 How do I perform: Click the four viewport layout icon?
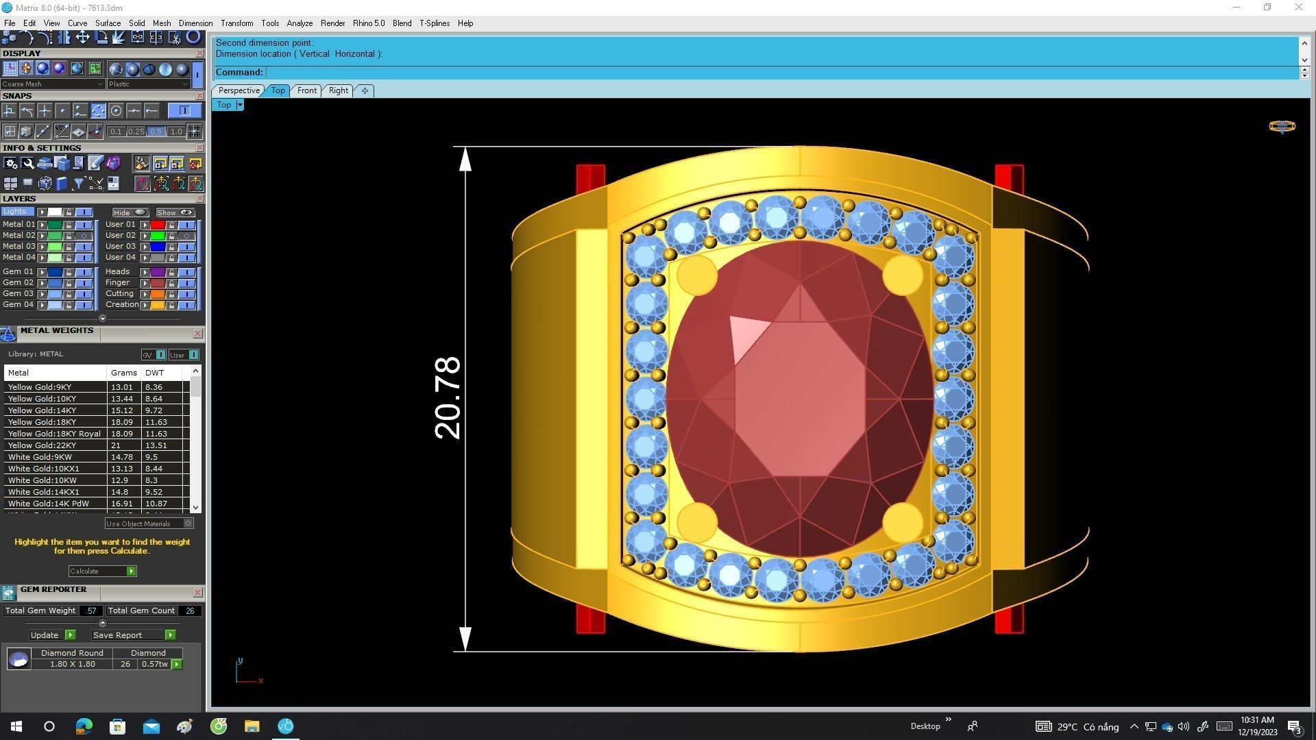pyautogui.click(x=10, y=183)
